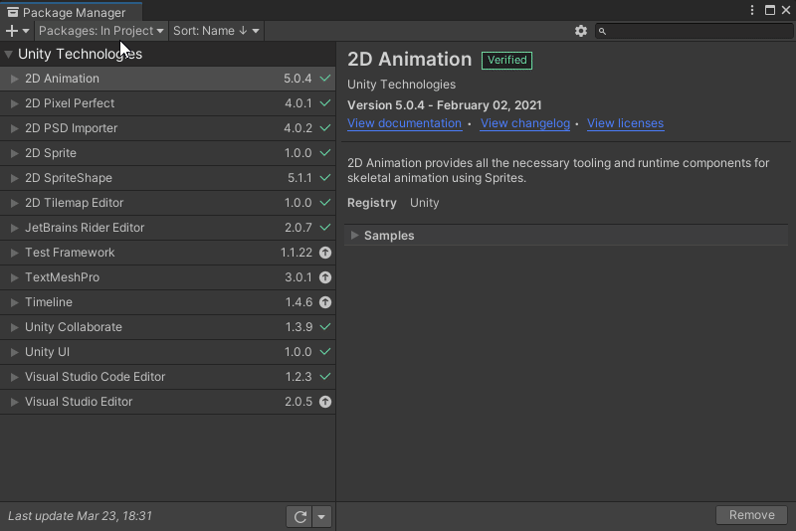Focus the package search field
The height and width of the screenshot is (531, 796).
click(x=694, y=31)
